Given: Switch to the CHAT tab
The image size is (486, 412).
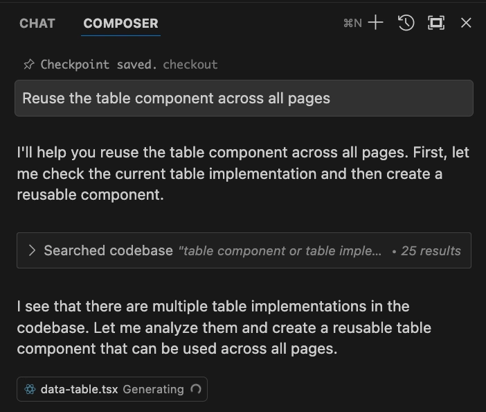Looking at the screenshot, I should click(x=37, y=24).
